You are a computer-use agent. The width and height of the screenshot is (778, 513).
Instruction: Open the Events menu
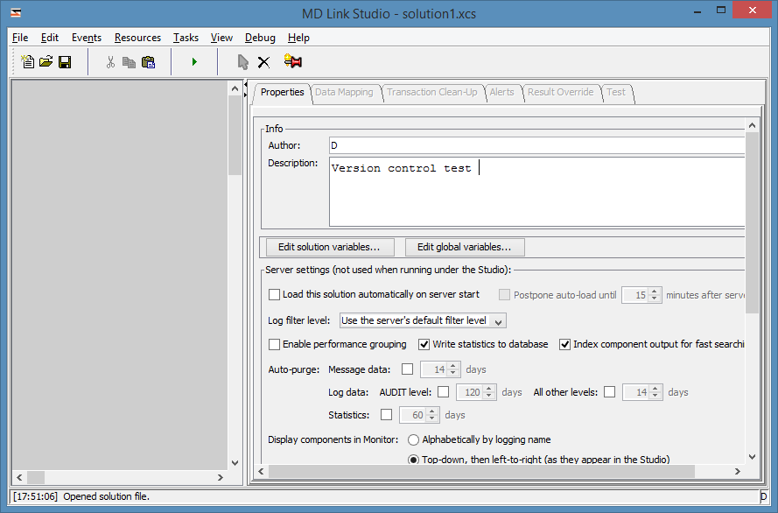pos(87,38)
